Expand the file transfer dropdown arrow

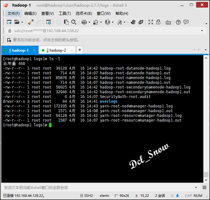coord(101,22)
